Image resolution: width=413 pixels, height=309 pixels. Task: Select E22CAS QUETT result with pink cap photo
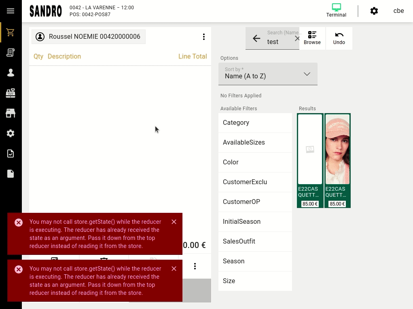coord(337,160)
